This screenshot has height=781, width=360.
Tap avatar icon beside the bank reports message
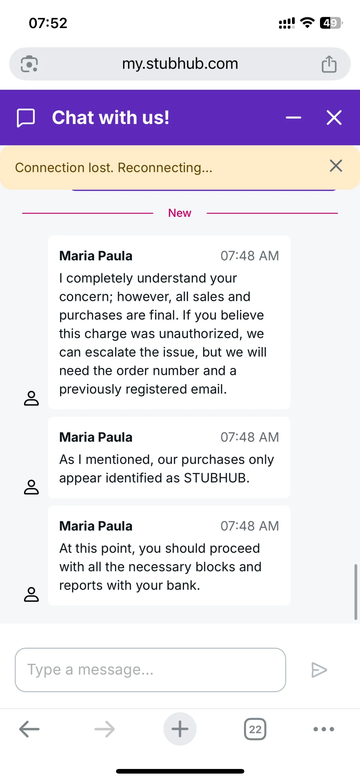click(x=31, y=594)
